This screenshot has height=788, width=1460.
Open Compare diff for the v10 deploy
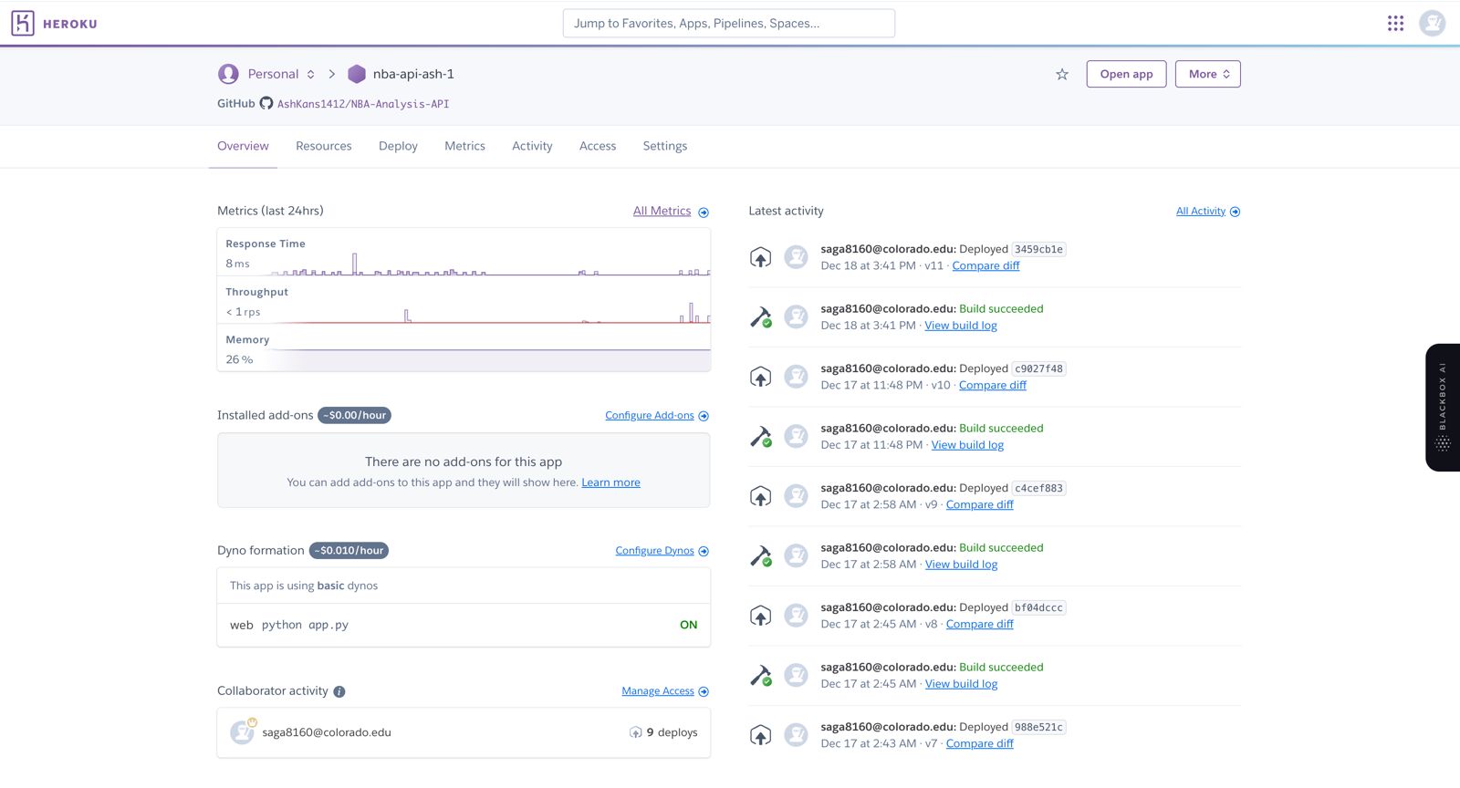992,385
